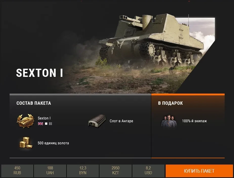Select the hangar slot garage icon
This screenshot has width=234, height=178.
(x=97, y=120)
